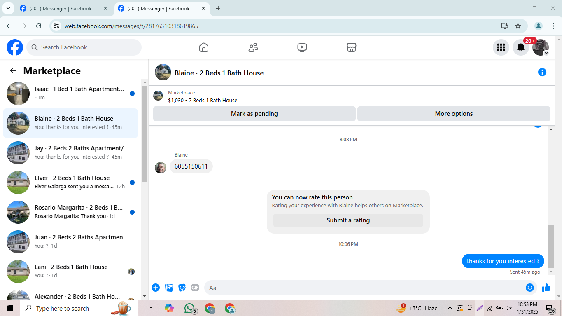This screenshot has width=562, height=316.
Task: Close the first Messenger tab
Action: click(105, 8)
